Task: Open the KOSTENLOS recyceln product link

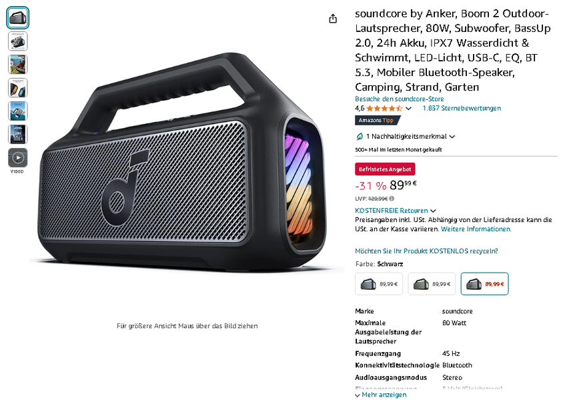Action: click(x=426, y=251)
